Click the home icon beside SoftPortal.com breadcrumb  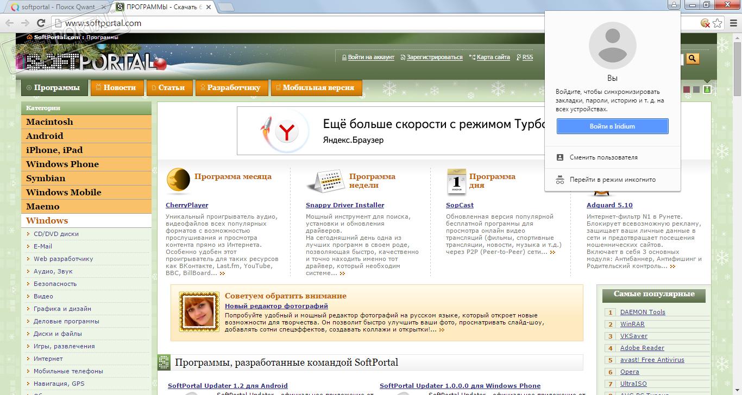(x=30, y=37)
